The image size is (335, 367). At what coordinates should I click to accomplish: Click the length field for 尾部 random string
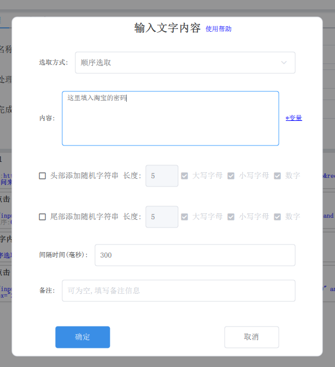tap(162, 217)
